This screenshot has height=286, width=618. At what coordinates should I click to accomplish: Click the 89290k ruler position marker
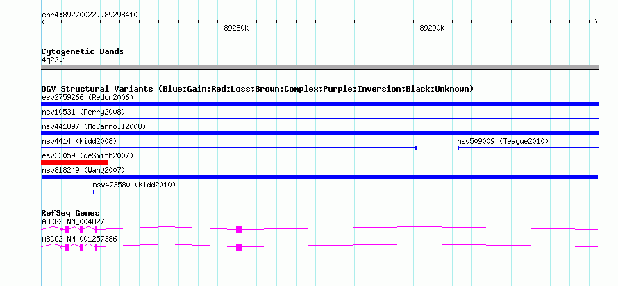(x=433, y=28)
